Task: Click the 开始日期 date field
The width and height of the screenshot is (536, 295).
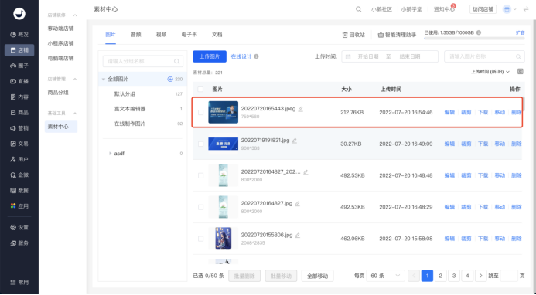Action: (368, 56)
